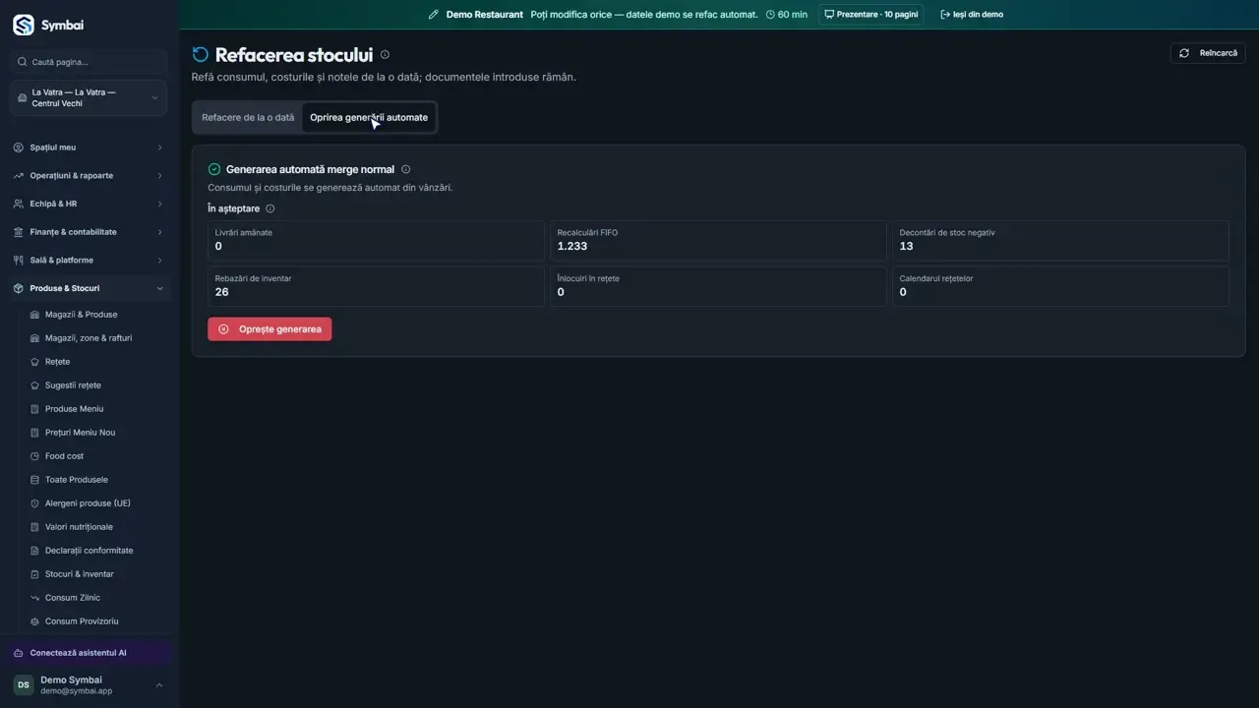Open the La Vatra location dropdown
The image size is (1259, 708).
89,98
